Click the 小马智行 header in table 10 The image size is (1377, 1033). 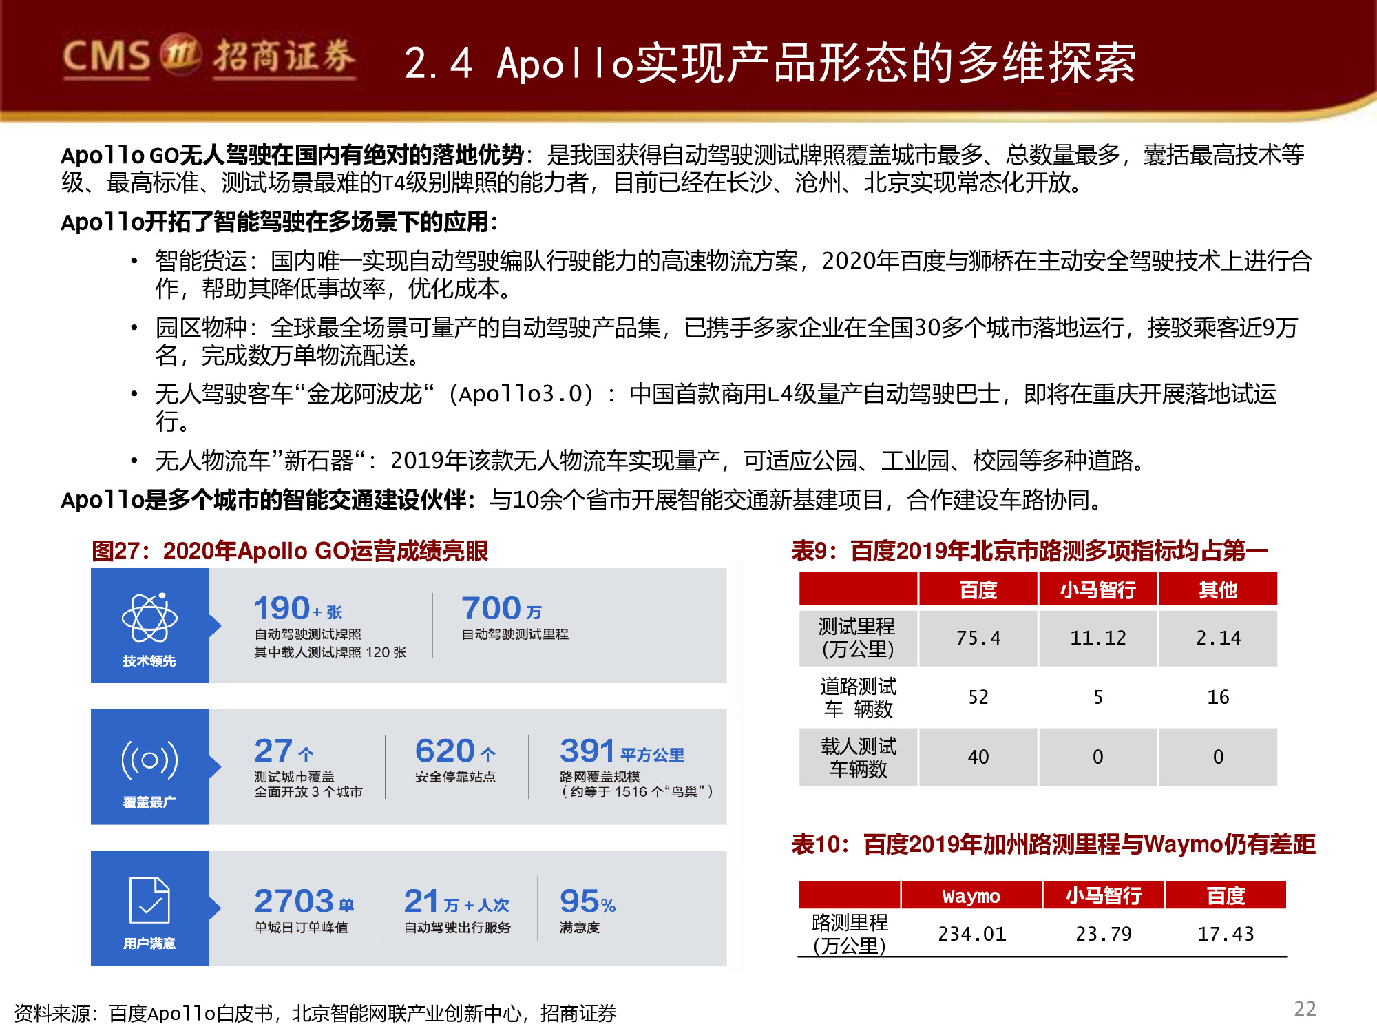point(1104,895)
